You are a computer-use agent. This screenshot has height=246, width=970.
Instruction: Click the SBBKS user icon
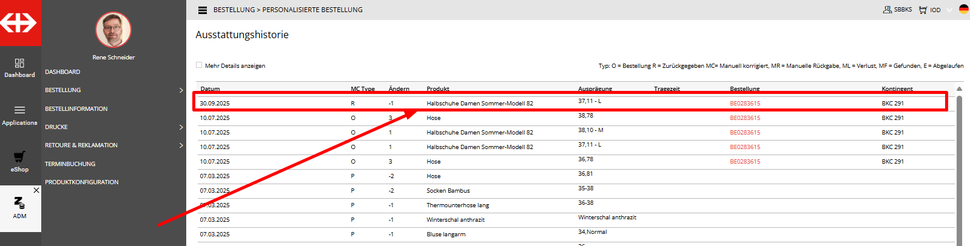point(887,10)
